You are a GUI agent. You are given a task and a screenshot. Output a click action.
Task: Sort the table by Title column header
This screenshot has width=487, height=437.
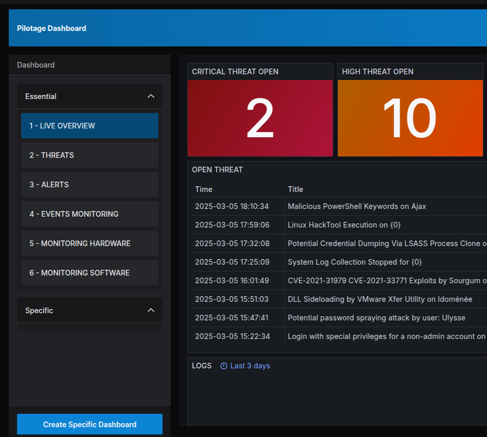[296, 189]
